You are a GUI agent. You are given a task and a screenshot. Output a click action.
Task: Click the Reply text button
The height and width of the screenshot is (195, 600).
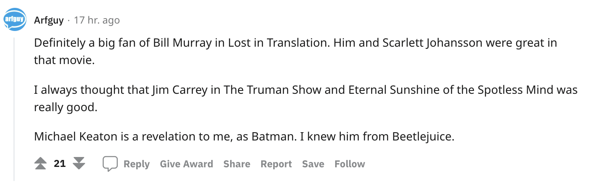[x=136, y=164]
